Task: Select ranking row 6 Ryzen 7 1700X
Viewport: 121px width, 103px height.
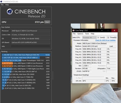Action: [26, 69]
